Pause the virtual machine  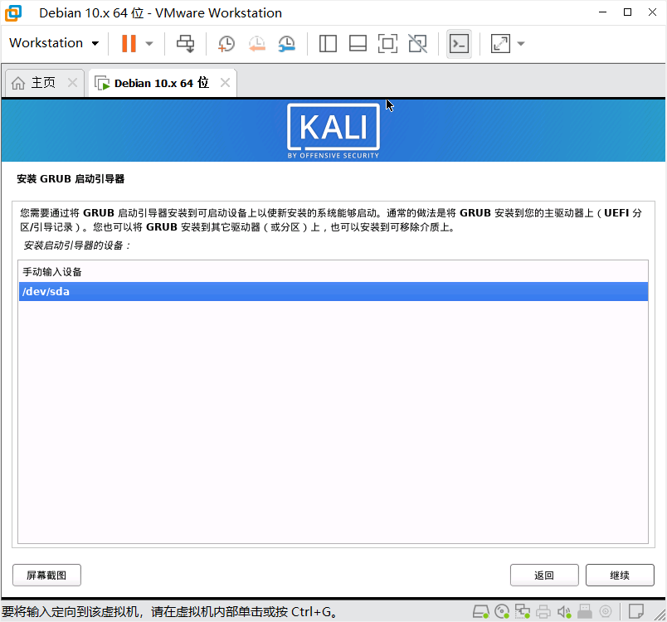pos(129,43)
